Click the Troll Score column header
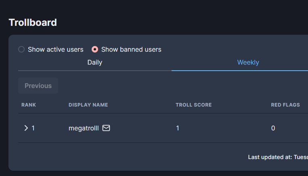308x176 pixels. click(x=194, y=105)
